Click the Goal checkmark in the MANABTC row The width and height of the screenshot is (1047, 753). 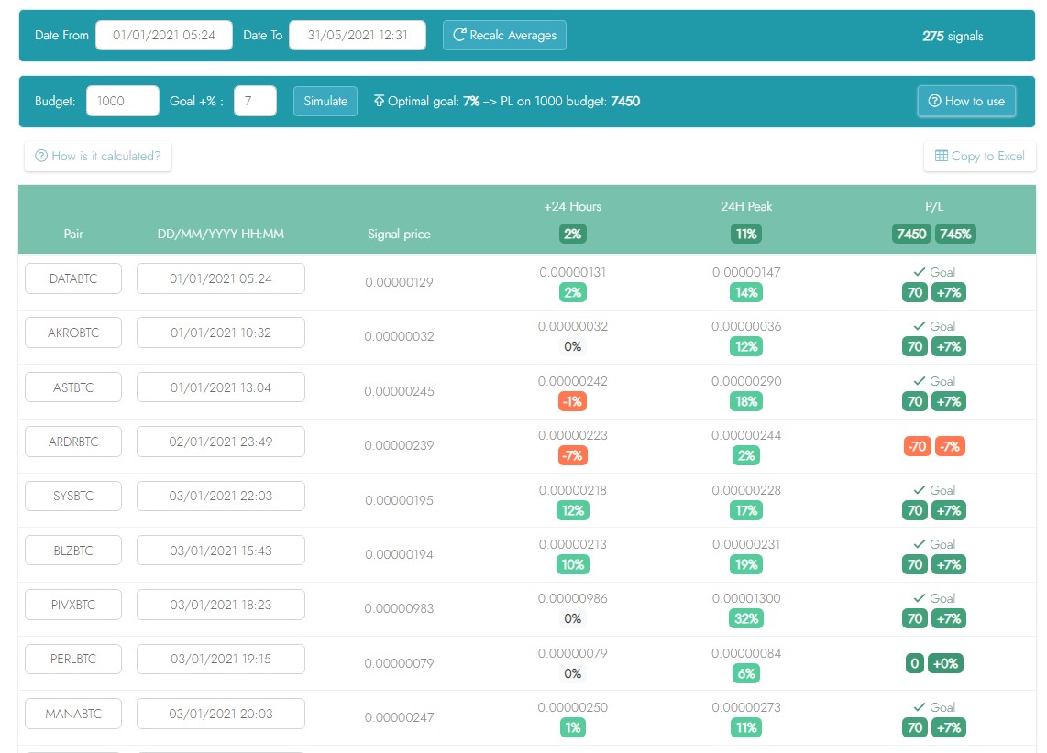click(920, 707)
